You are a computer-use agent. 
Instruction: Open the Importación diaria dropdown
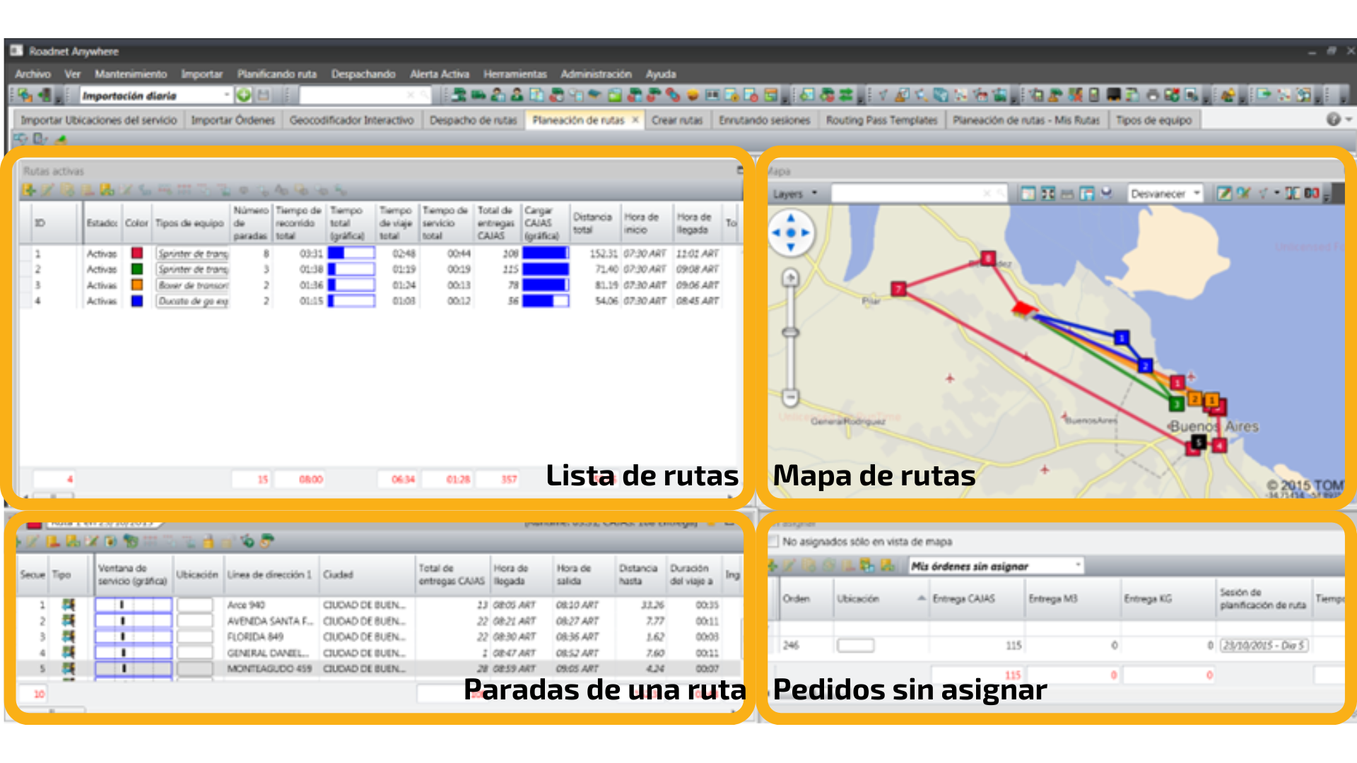226,94
